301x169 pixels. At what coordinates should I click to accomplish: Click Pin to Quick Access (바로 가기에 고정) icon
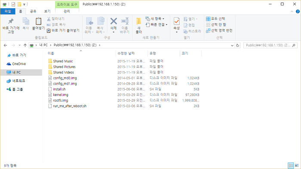(11, 21)
